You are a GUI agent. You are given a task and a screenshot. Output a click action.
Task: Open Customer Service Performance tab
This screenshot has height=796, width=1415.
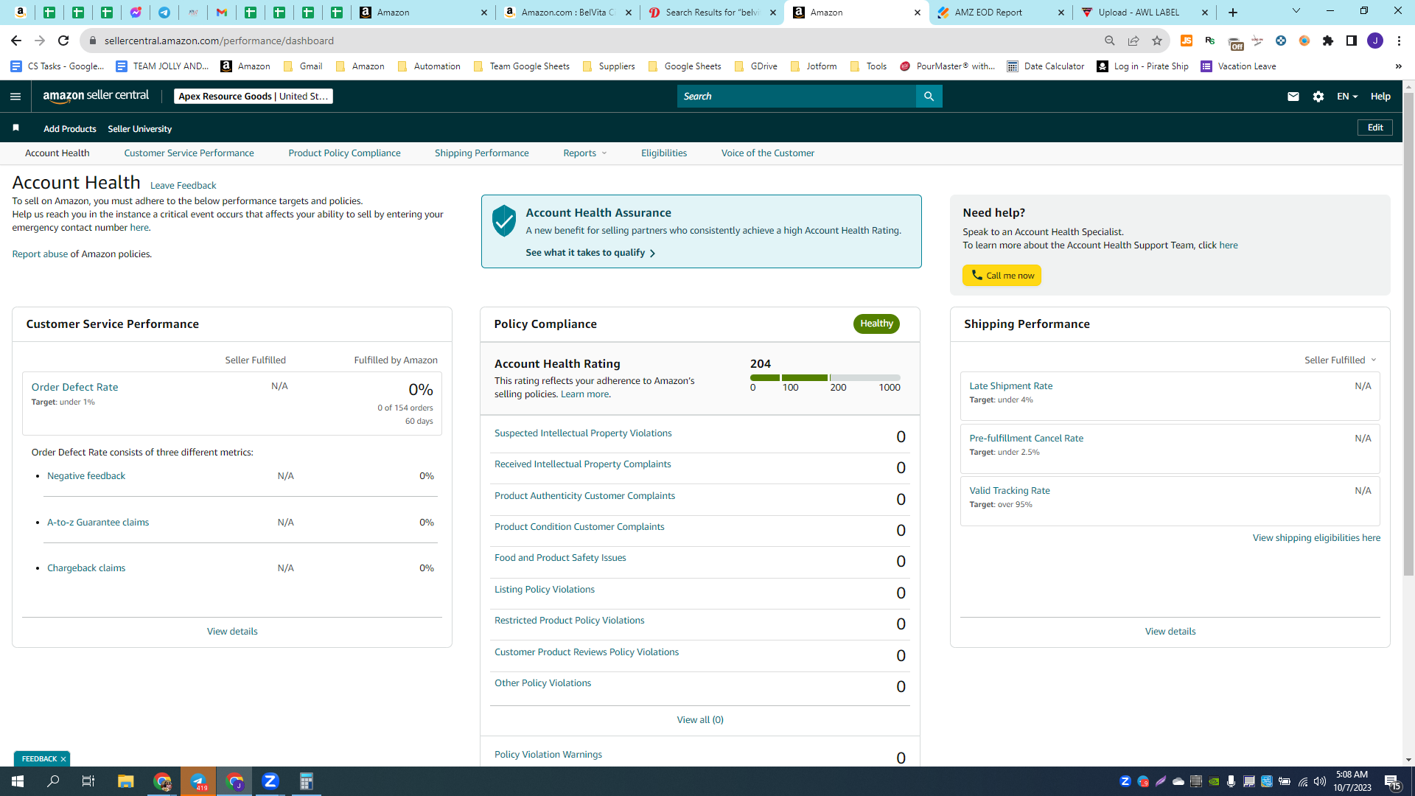(x=189, y=153)
